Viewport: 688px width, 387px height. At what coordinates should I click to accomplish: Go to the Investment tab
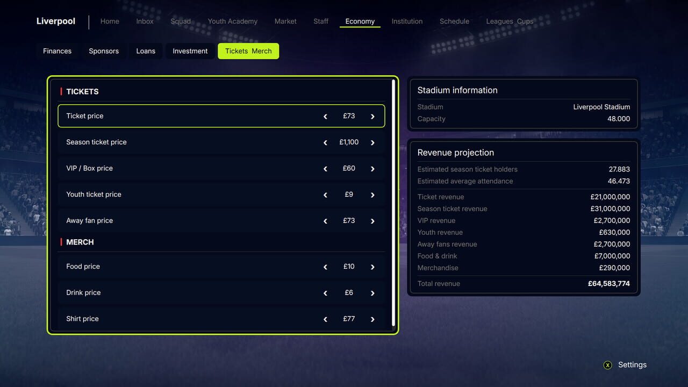click(190, 51)
